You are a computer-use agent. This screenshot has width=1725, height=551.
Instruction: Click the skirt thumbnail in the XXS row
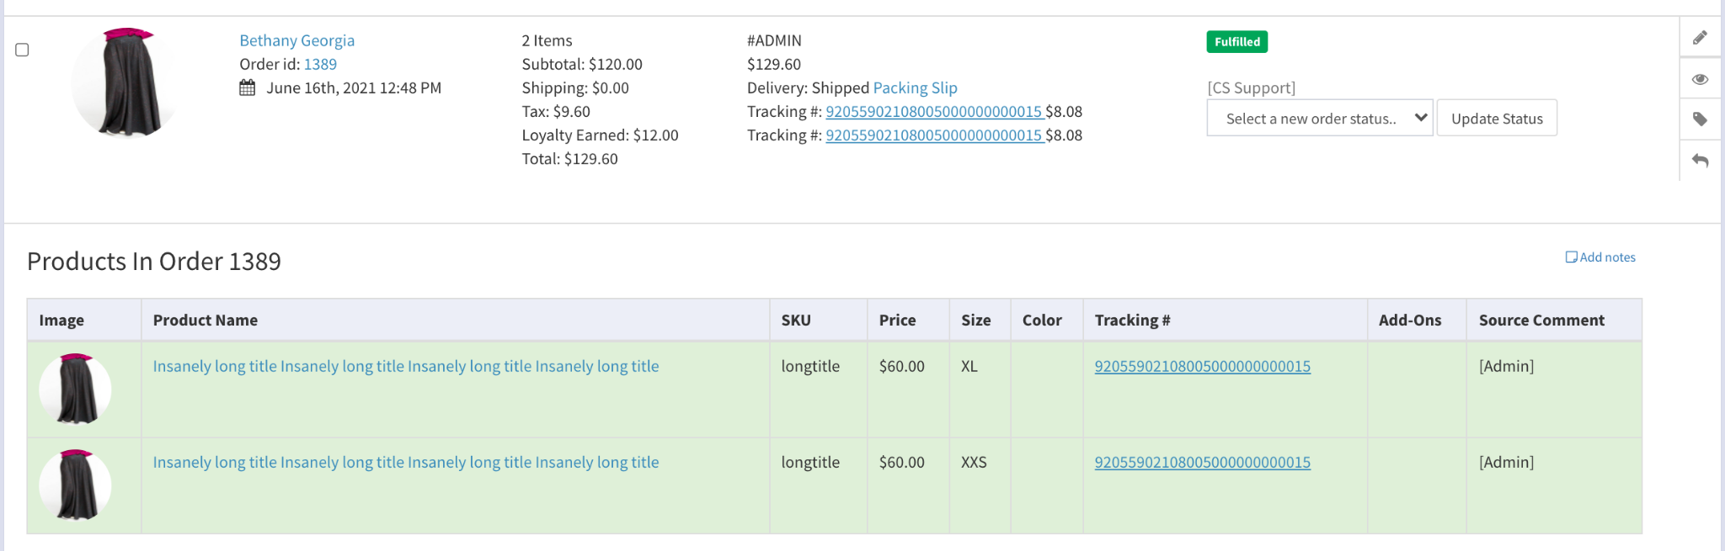(76, 485)
